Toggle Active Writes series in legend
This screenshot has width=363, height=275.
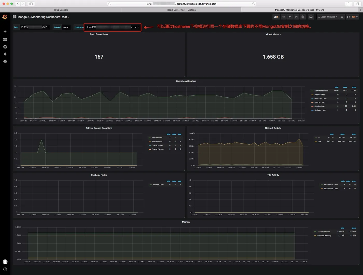157,142
